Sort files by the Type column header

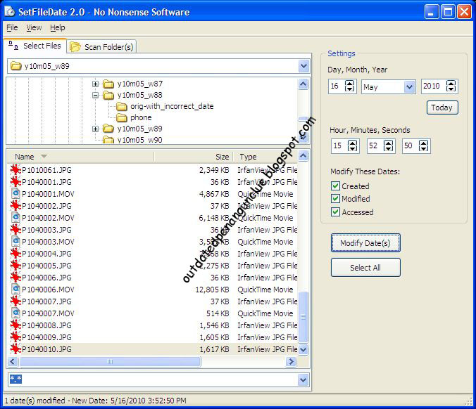tap(265, 157)
